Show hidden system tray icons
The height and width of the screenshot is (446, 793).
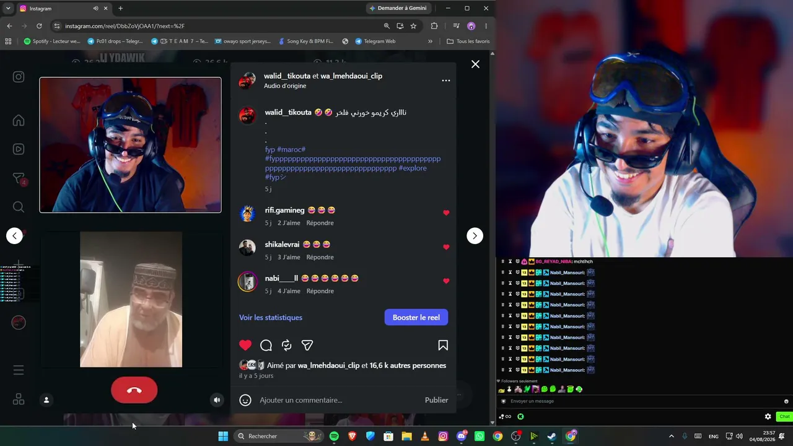click(x=671, y=436)
